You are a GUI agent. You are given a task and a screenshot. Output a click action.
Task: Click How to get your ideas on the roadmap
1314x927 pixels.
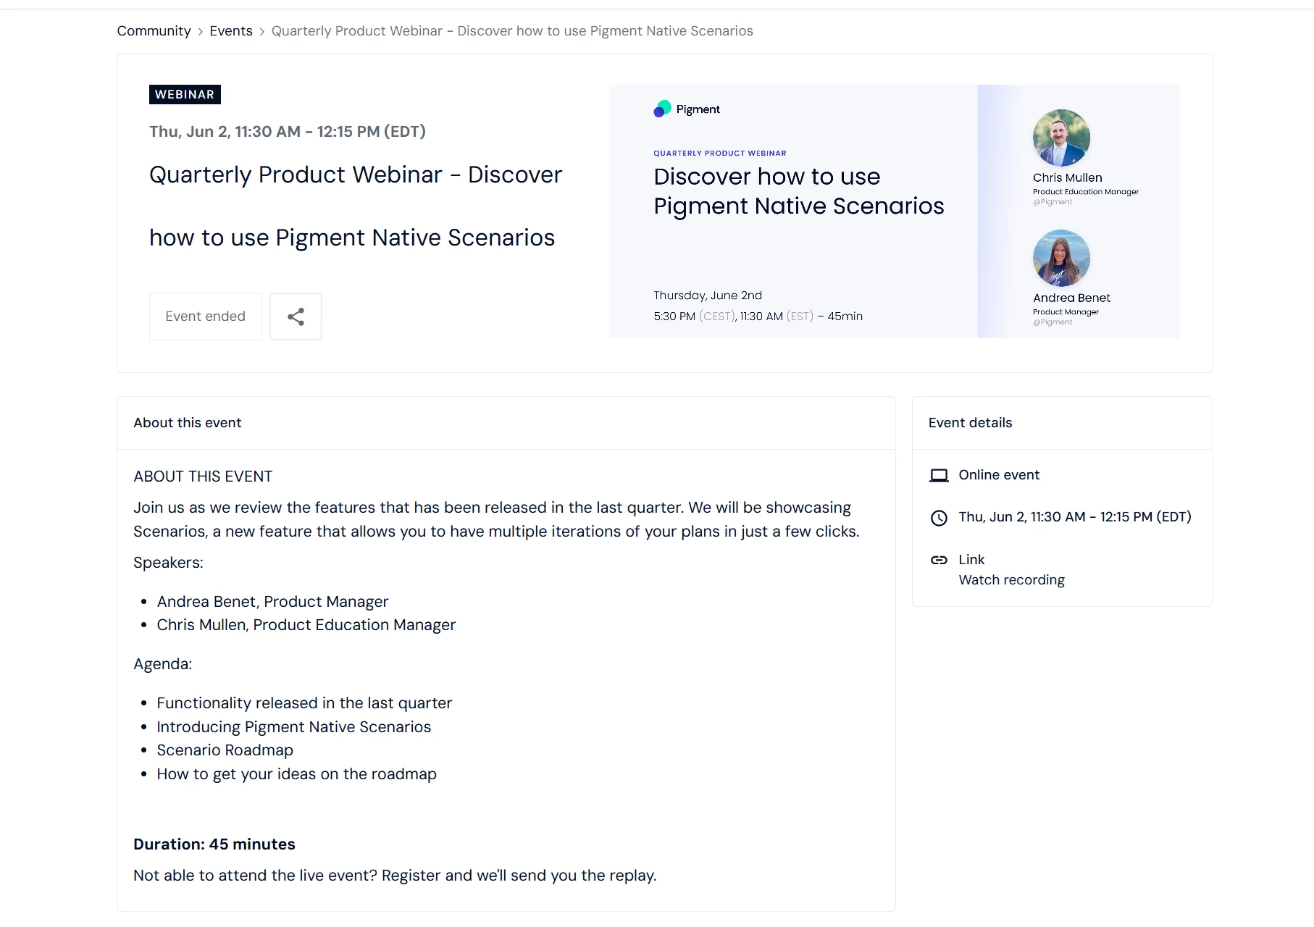[297, 774]
